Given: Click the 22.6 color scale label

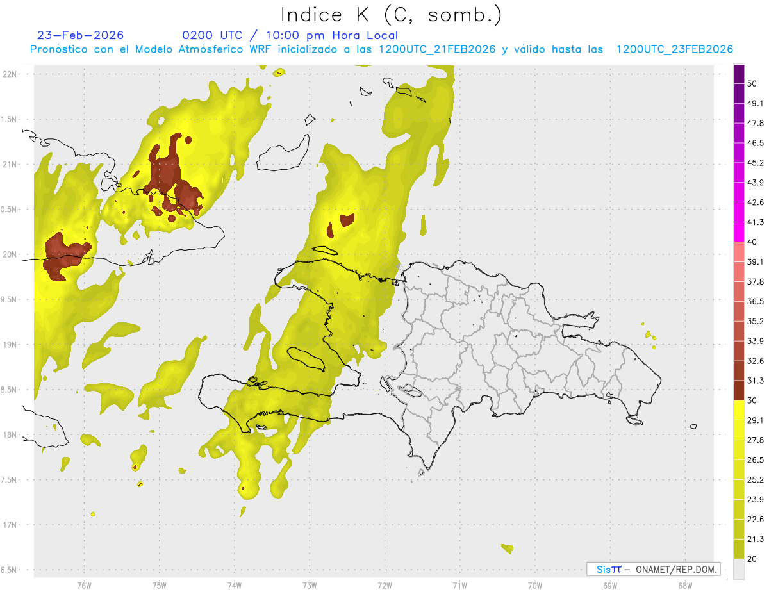Looking at the screenshot, I should point(756,520).
